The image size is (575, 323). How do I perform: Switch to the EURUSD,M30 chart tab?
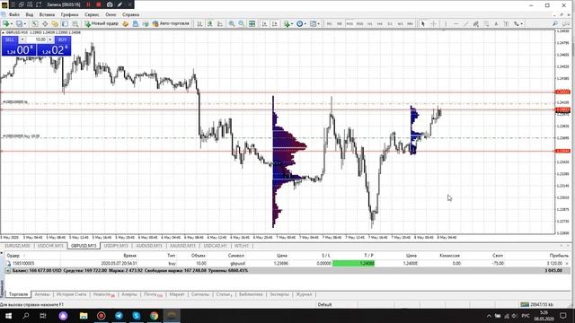(17, 246)
